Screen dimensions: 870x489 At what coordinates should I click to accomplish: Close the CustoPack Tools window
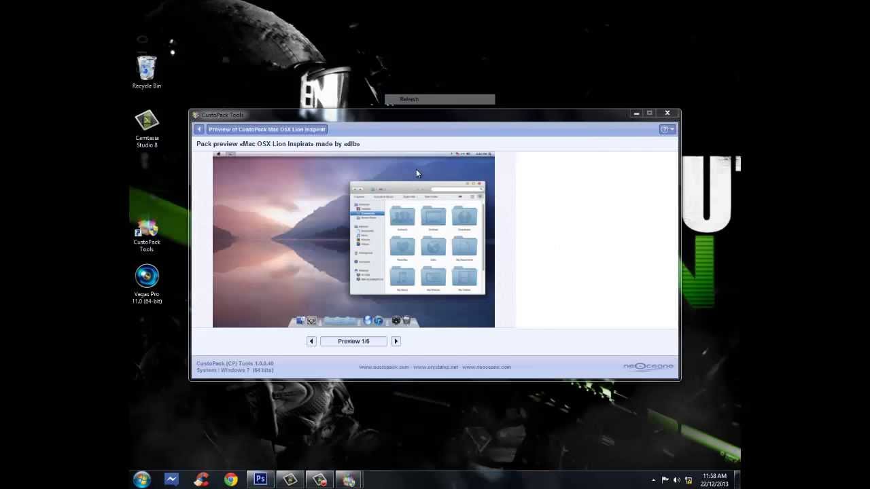pyautogui.click(x=667, y=113)
